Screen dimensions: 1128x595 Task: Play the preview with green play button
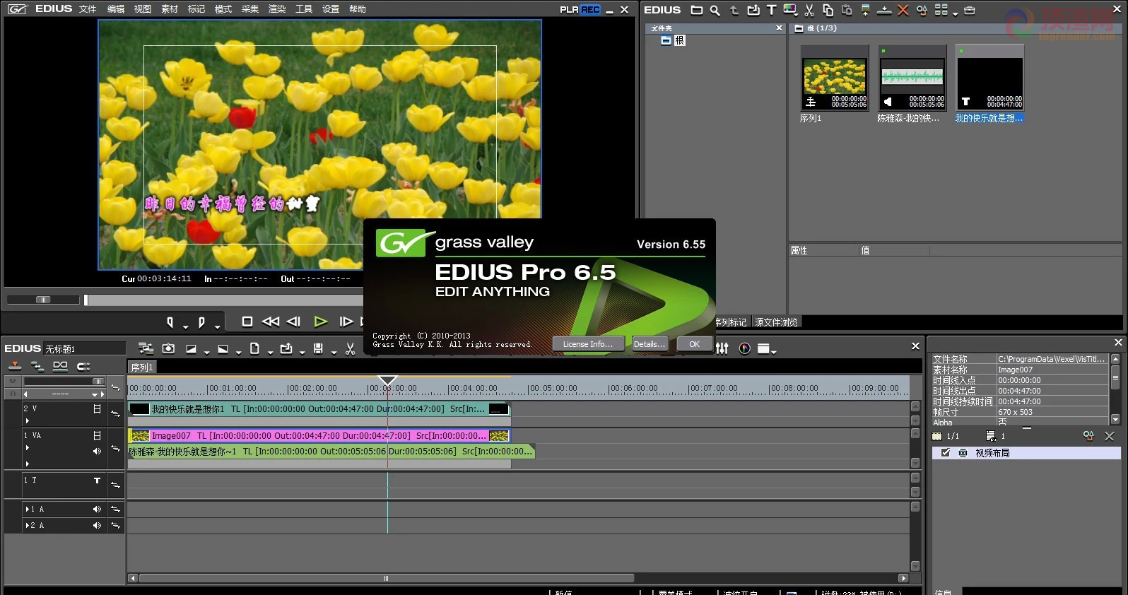pyautogui.click(x=320, y=322)
